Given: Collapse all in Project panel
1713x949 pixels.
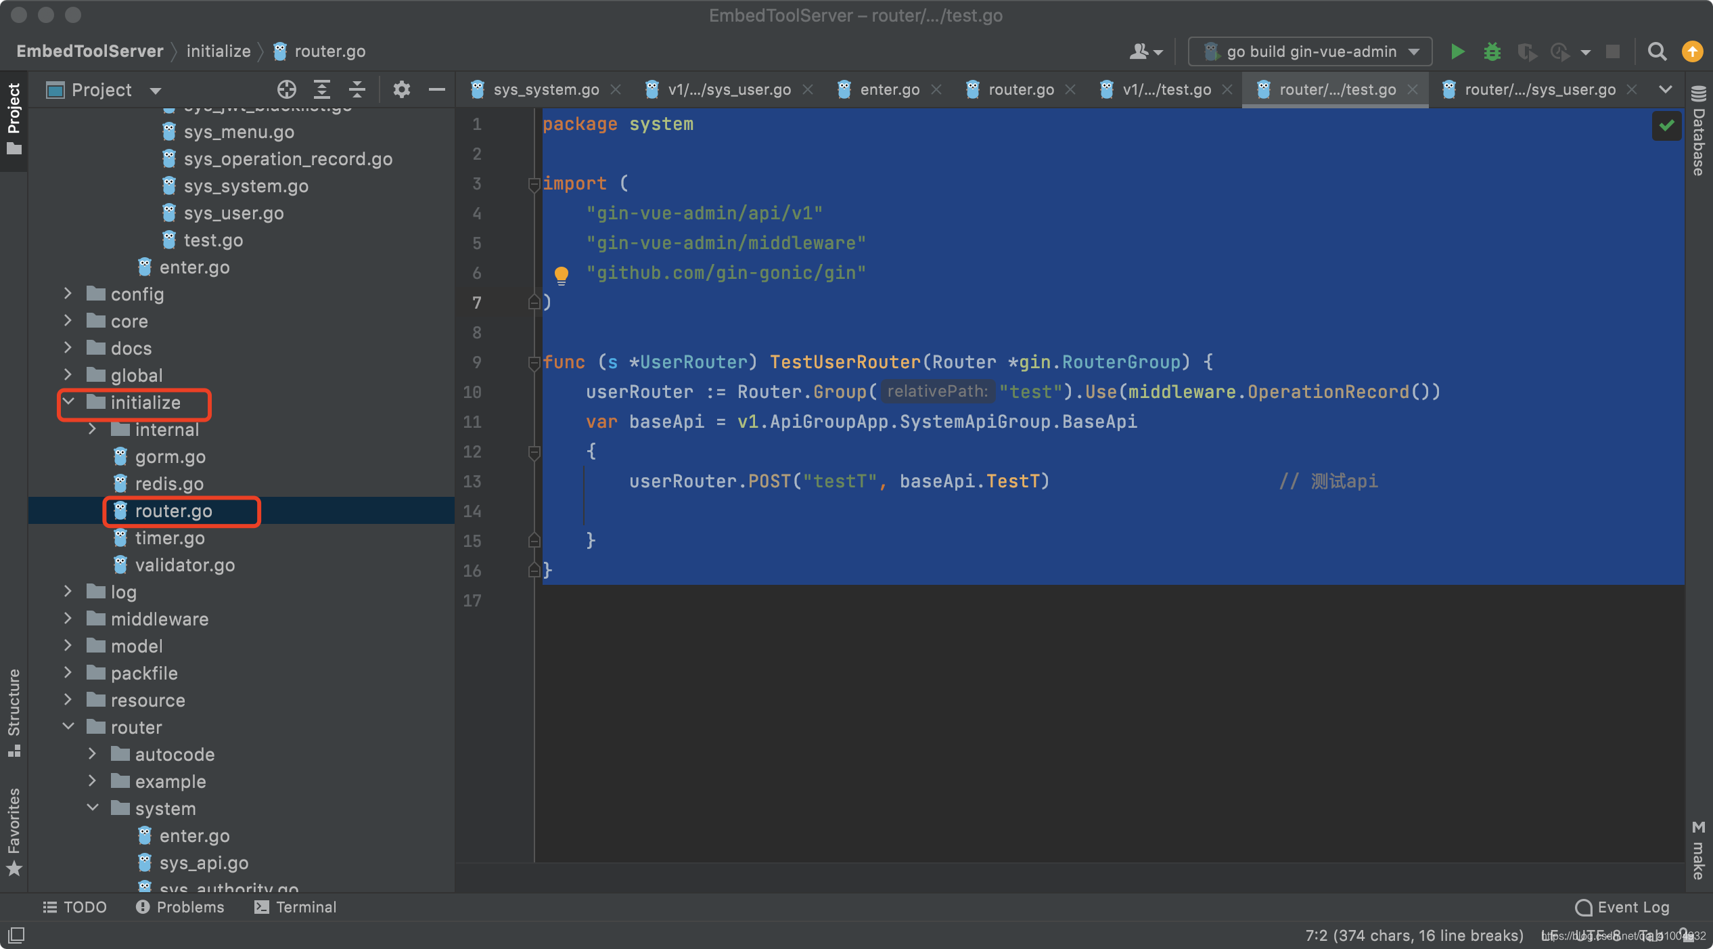Looking at the screenshot, I should tap(357, 89).
